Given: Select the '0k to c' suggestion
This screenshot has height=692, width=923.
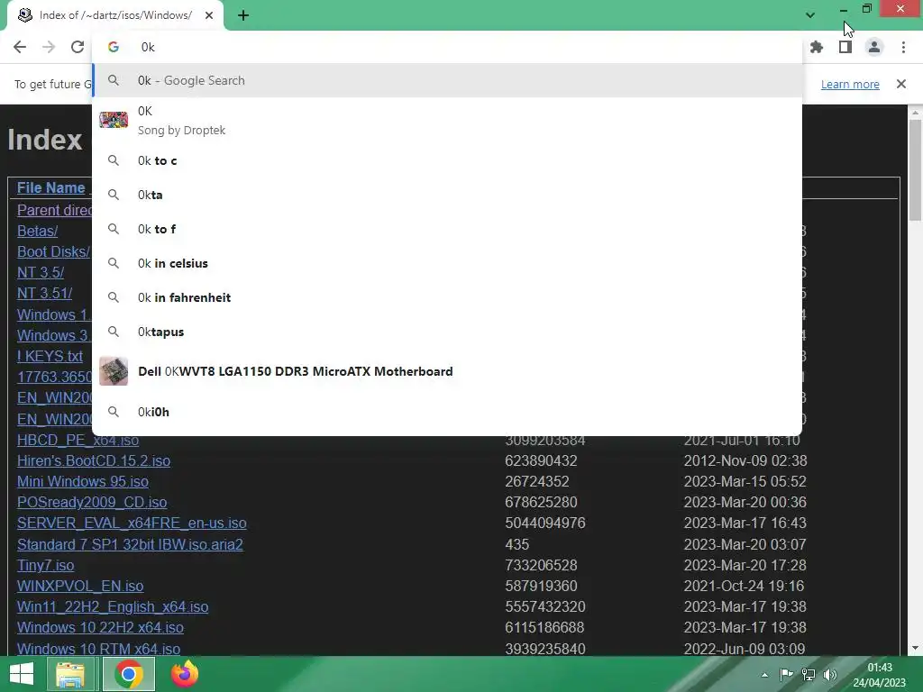Looking at the screenshot, I should [447, 160].
